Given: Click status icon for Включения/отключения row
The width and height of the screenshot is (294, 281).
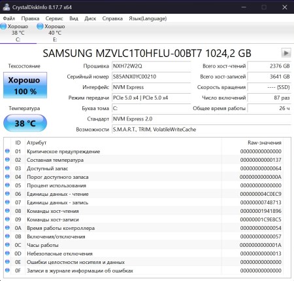Looking at the screenshot, I should click(7, 236).
